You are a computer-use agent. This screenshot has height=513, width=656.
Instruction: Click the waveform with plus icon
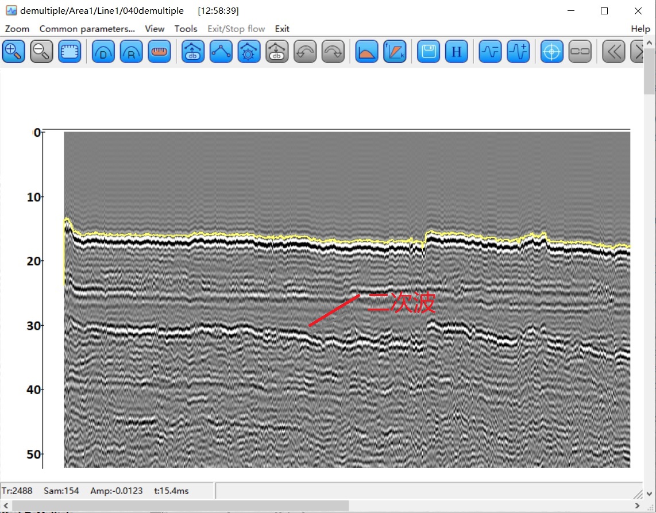click(518, 52)
